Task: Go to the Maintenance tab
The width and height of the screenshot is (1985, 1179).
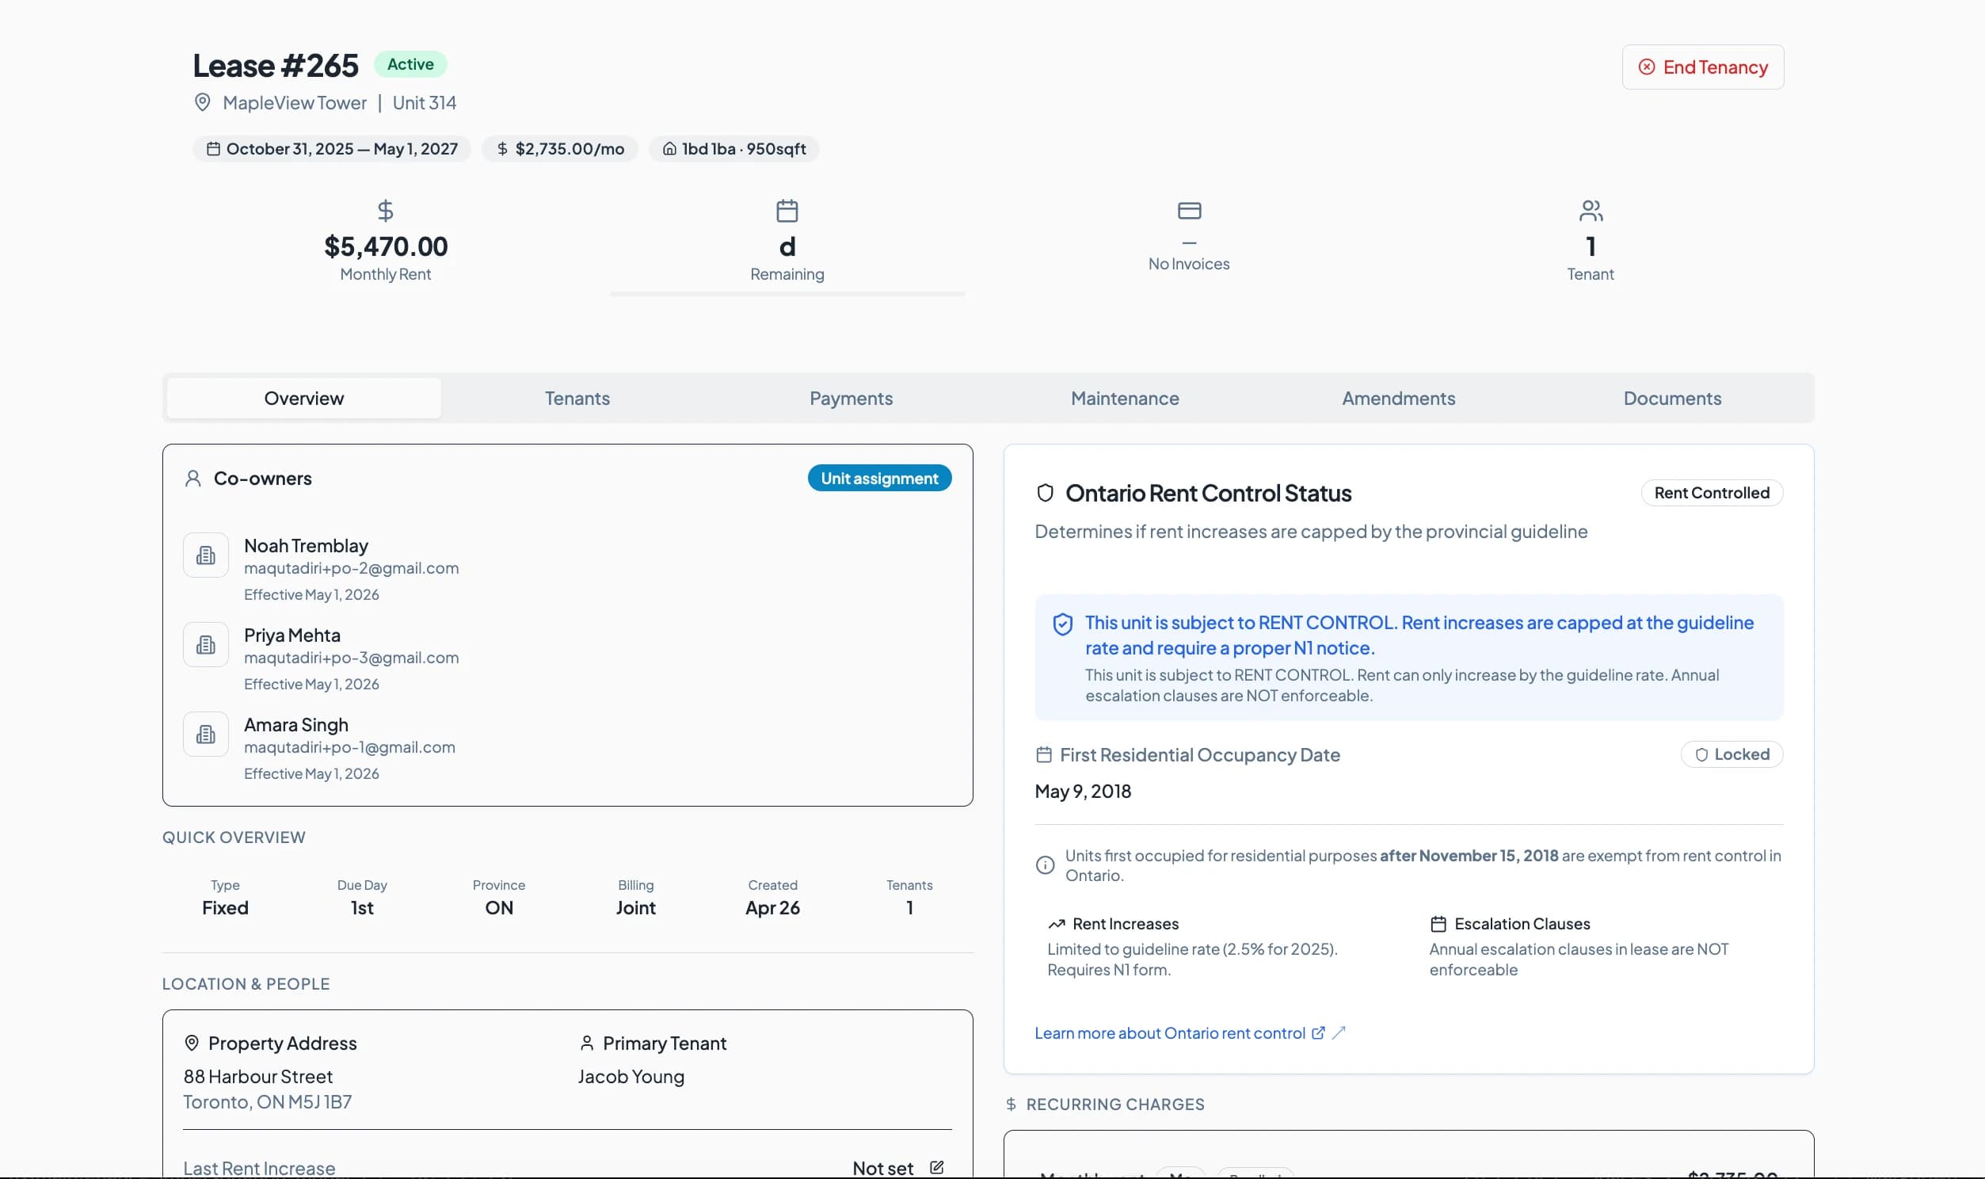Action: 1124,398
